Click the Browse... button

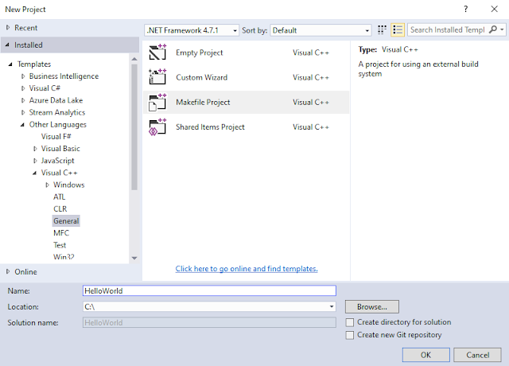click(372, 306)
